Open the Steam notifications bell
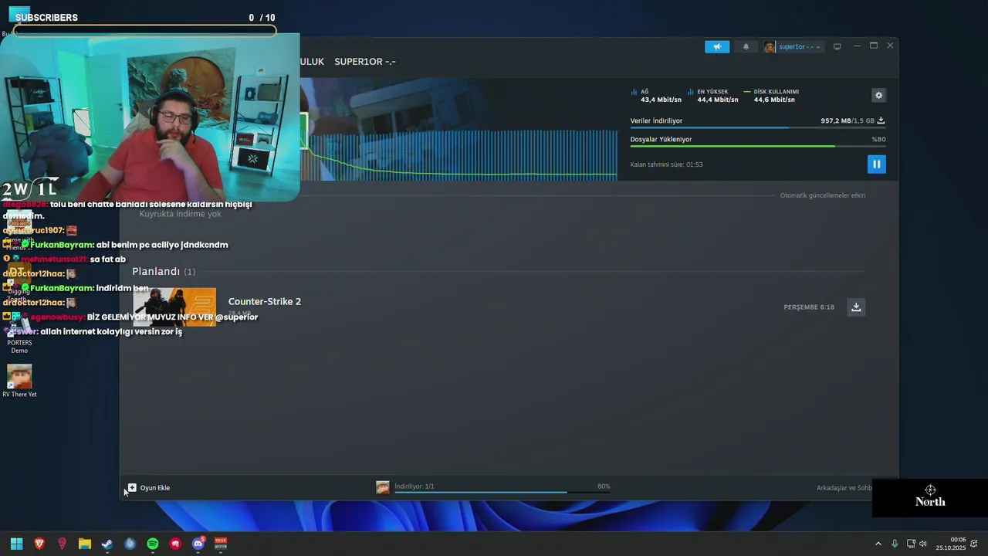Screen dimensions: 988x556 (746, 47)
